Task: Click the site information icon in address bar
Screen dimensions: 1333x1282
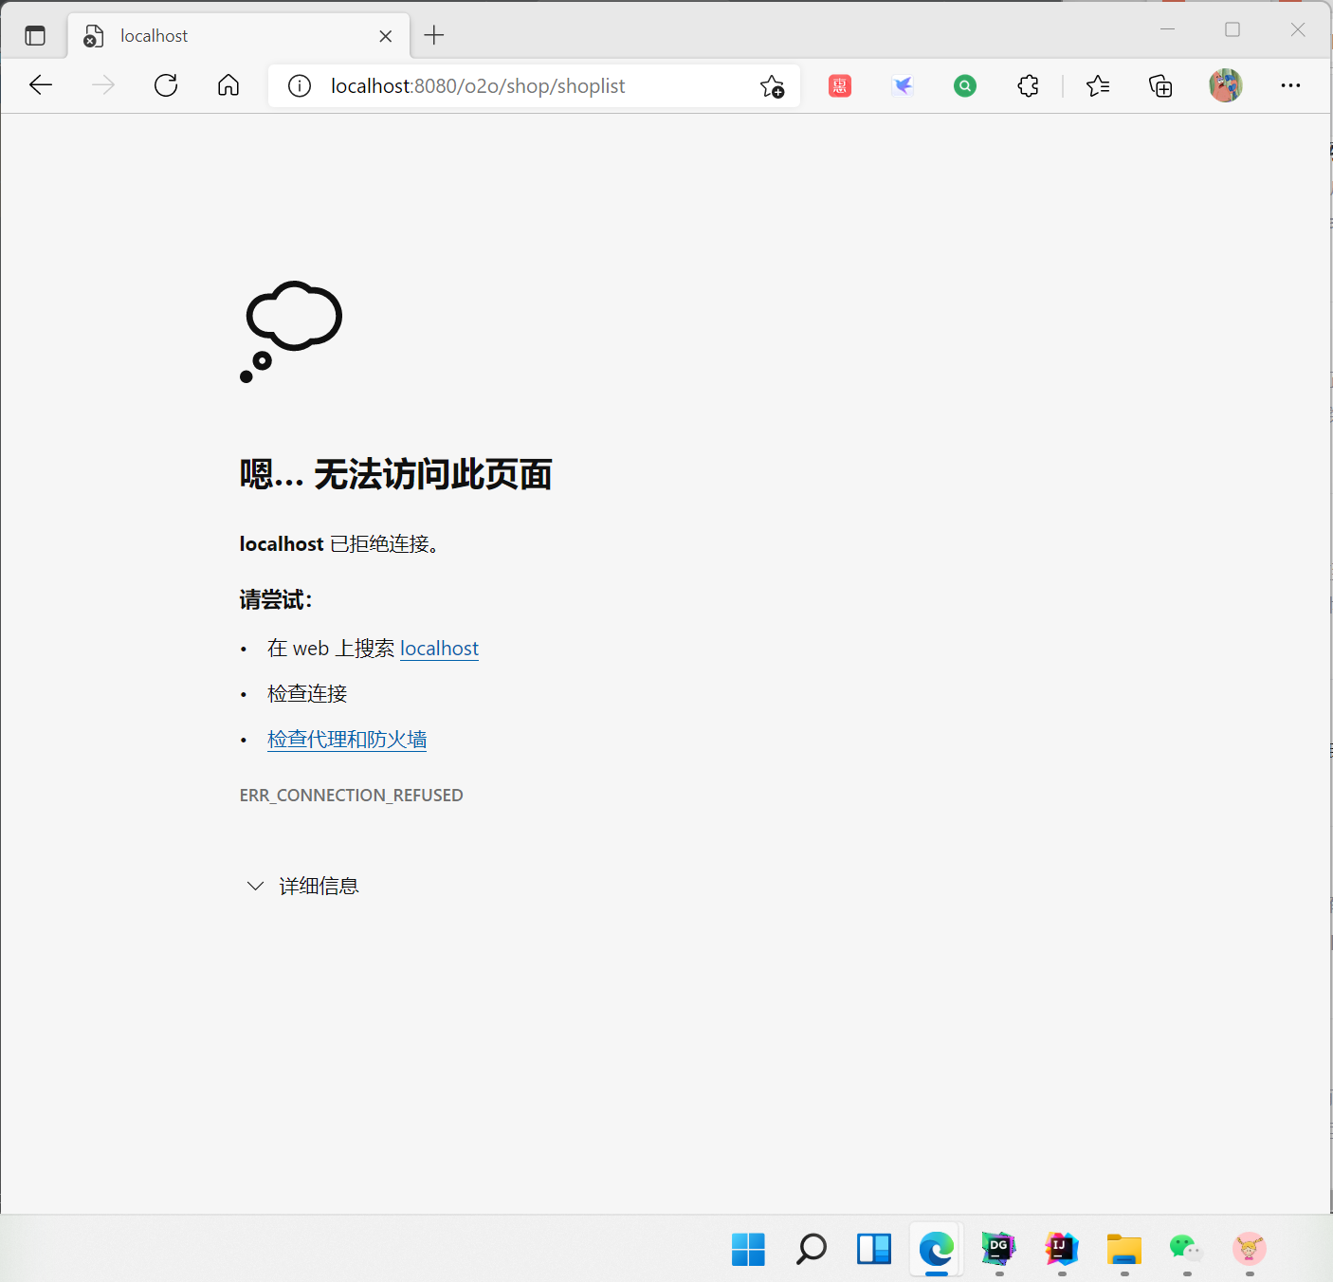Action: point(299,85)
